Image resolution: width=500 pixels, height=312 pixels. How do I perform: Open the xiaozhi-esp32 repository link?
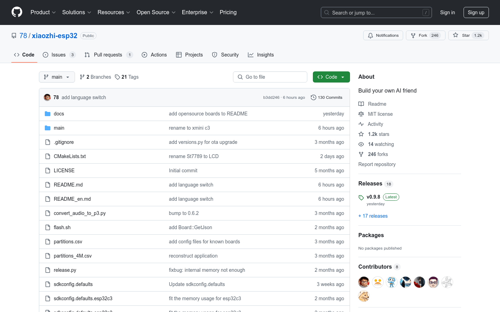(x=55, y=36)
